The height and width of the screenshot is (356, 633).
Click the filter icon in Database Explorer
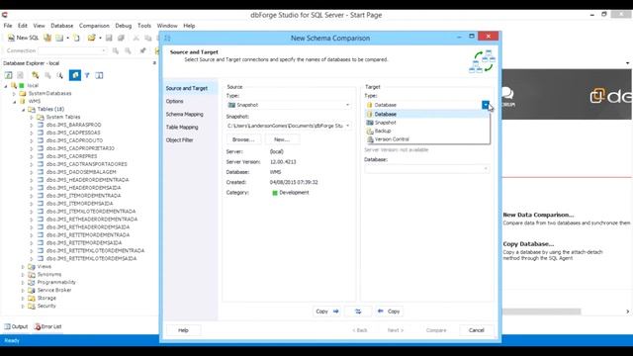(87, 75)
